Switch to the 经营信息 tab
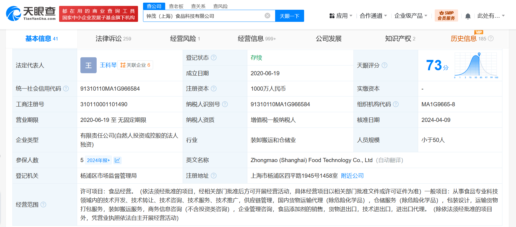The height and width of the screenshot is (227, 516). (257, 39)
